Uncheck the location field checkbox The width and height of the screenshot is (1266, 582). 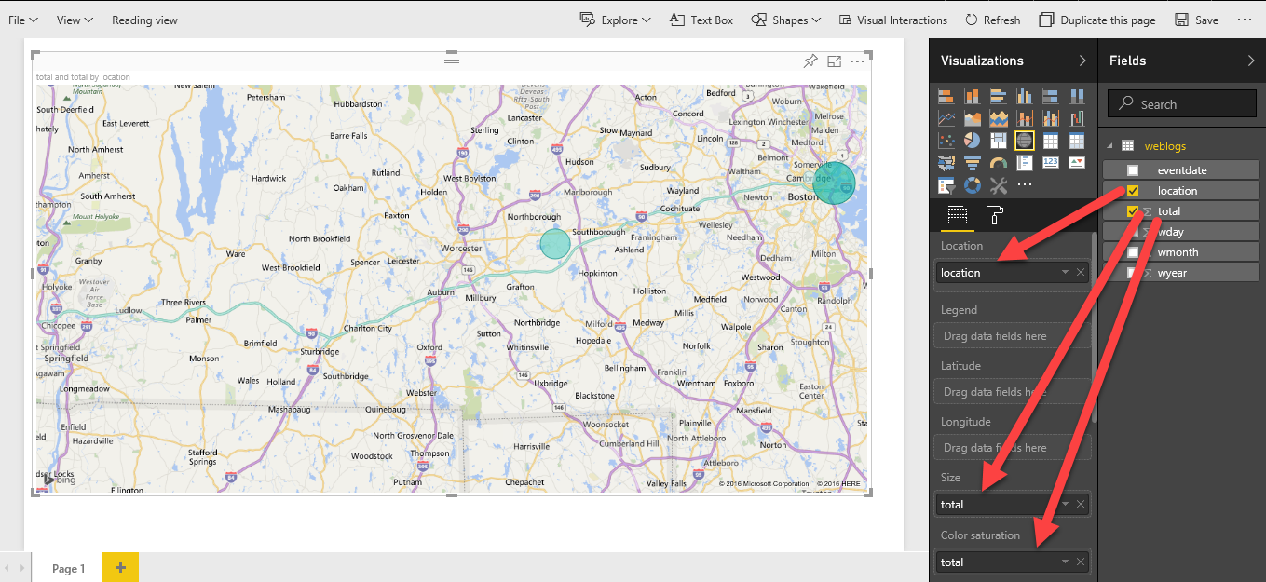(1133, 191)
